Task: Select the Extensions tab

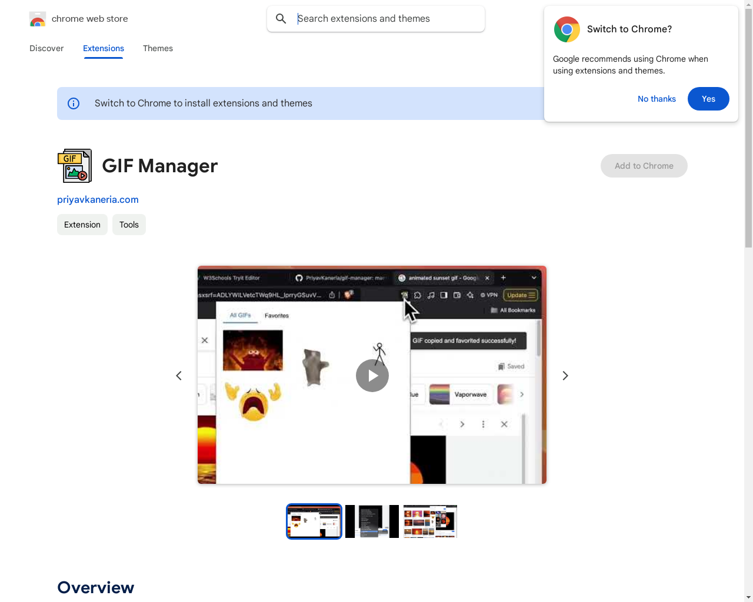Action: (104, 48)
